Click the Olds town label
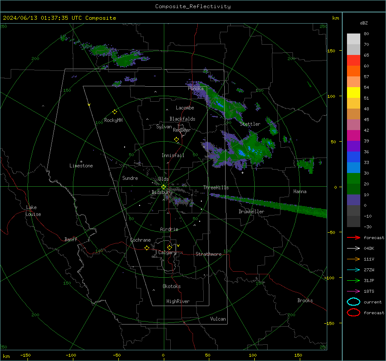 163,179
